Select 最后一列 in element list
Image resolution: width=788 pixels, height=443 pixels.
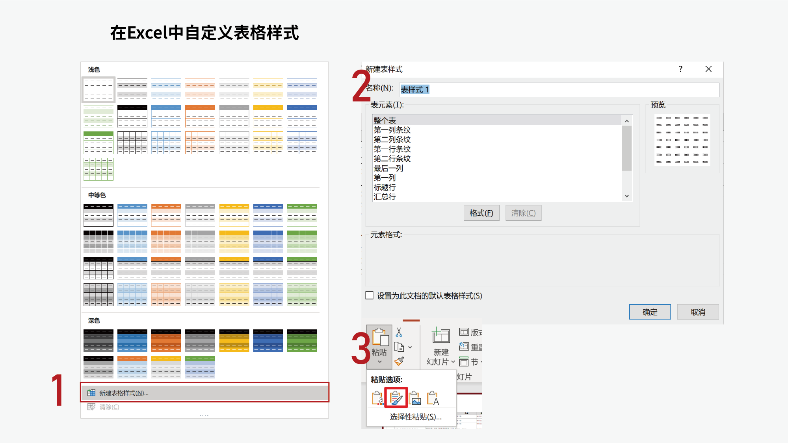click(x=497, y=168)
